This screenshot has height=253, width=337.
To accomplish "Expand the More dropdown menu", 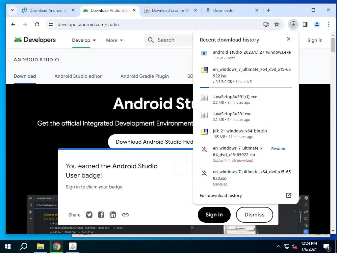I will point(114,40).
